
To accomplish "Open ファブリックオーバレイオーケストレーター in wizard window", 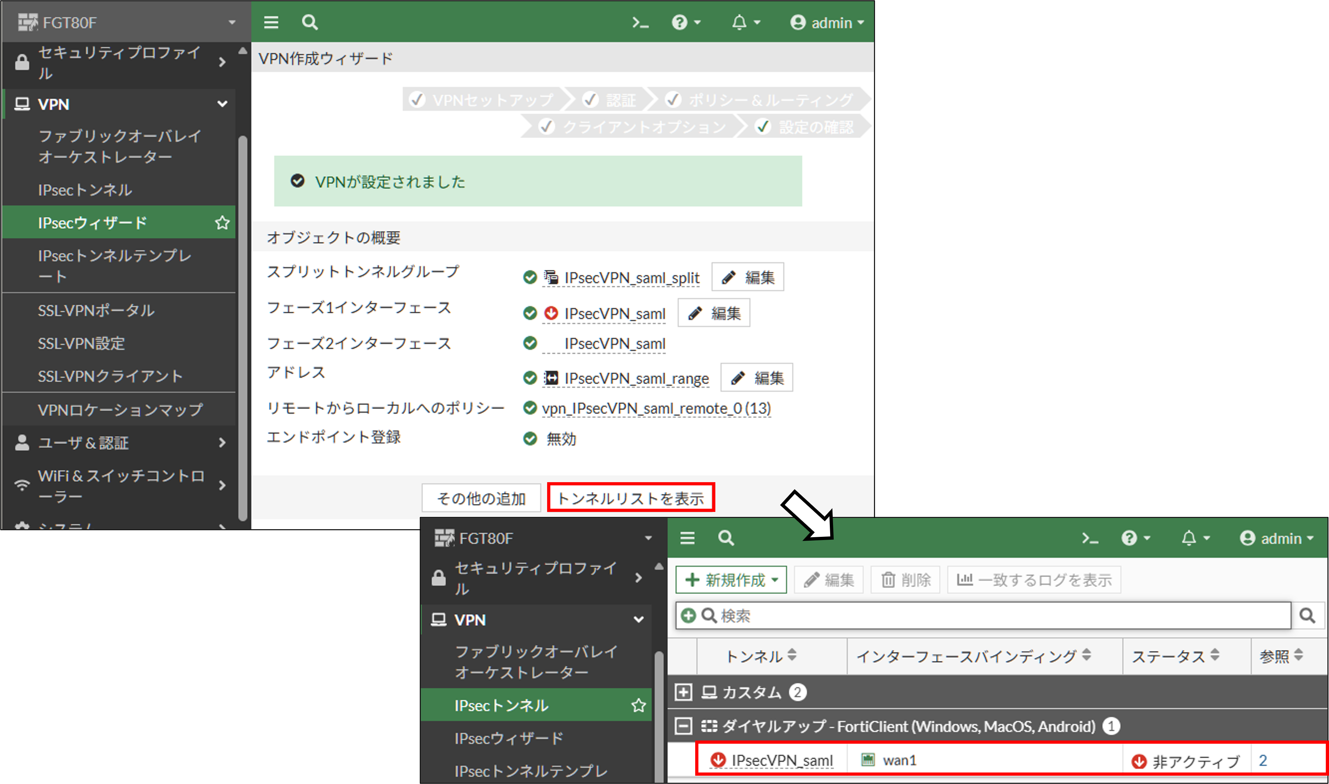I will [x=119, y=146].
